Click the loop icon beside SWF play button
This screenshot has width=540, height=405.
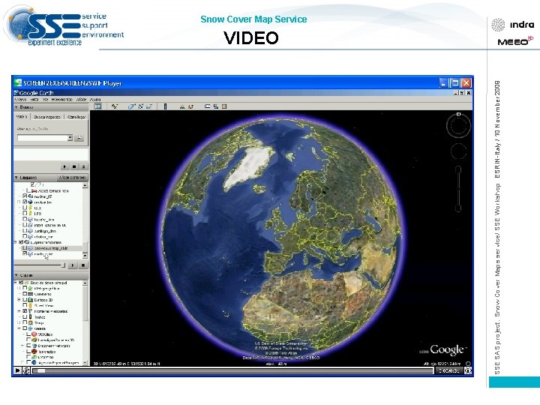tap(26, 370)
